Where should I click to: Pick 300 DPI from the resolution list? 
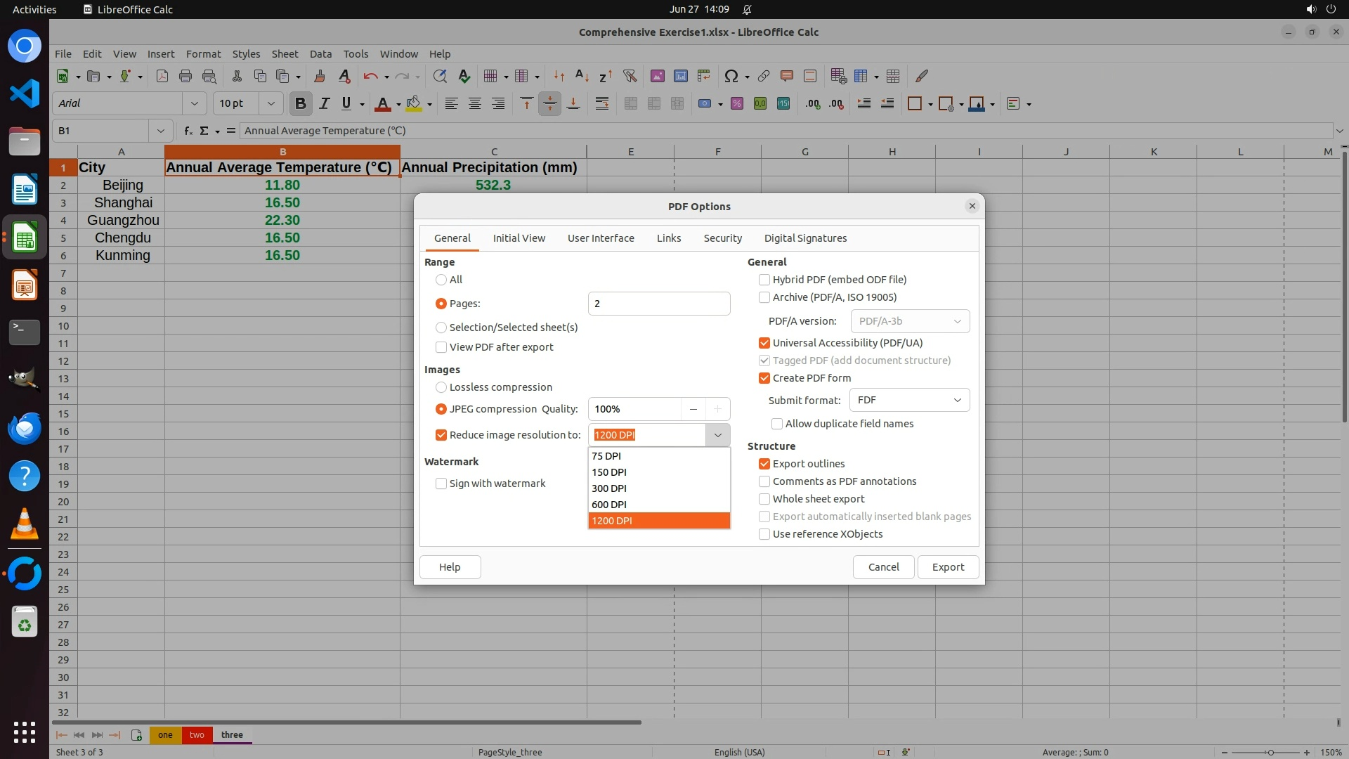click(x=609, y=488)
